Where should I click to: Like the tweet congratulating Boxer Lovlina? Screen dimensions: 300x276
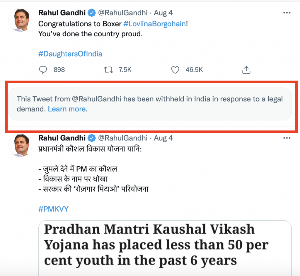coord(175,70)
